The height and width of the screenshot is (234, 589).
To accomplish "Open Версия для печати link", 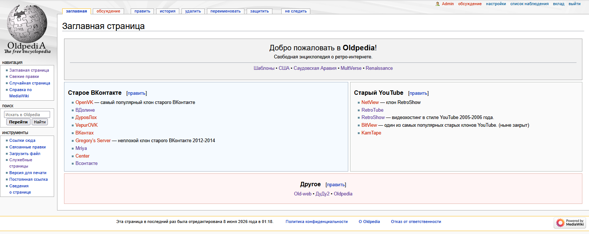I will [x=28, y=173].
